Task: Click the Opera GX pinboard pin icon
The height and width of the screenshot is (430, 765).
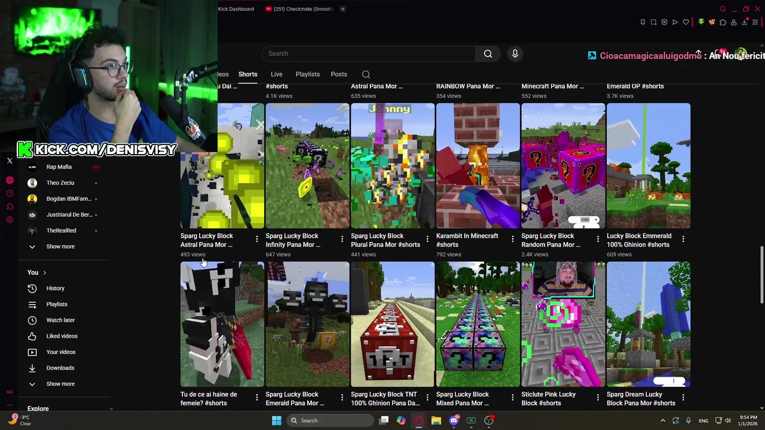Action: [642, 22]
